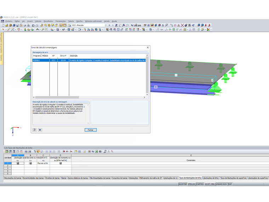Click scroll-right arrow in error list
This screenshot has width=269, height=202.
click(x=144, y=97)
